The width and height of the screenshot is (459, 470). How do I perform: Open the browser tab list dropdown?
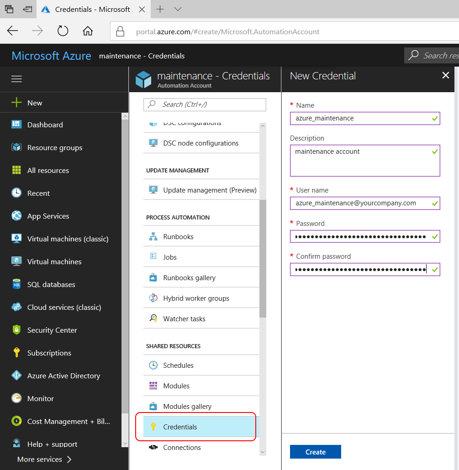tap(177, 9)
